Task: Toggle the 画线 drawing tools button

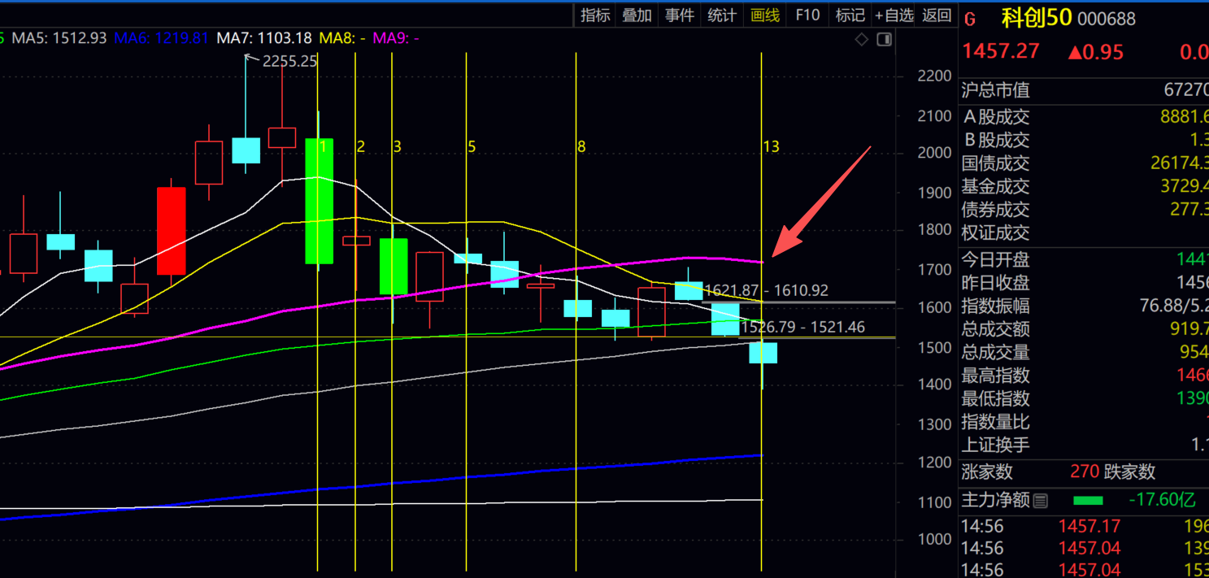Action: point(765,15)
